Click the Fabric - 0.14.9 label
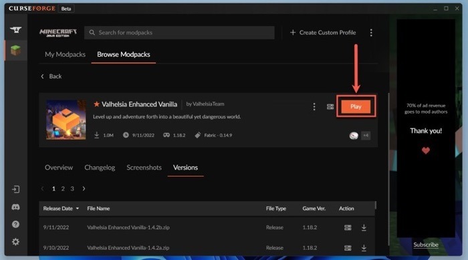Image resolution: width=468 pixels, height=260 pixels. tap(218, 135)
